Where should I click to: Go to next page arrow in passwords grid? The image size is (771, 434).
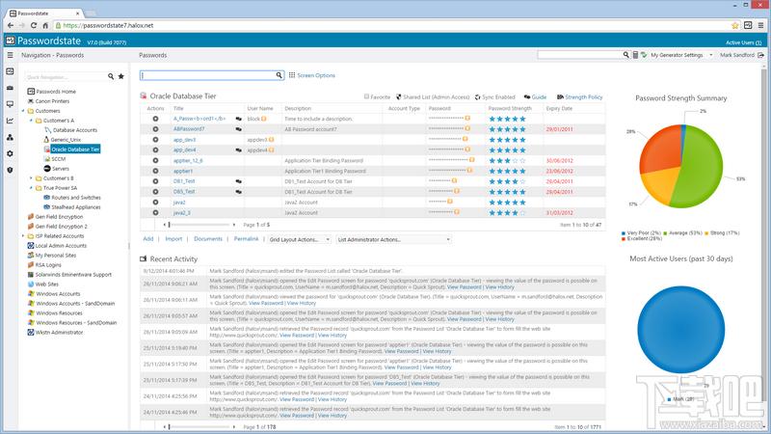coord(234,225)
